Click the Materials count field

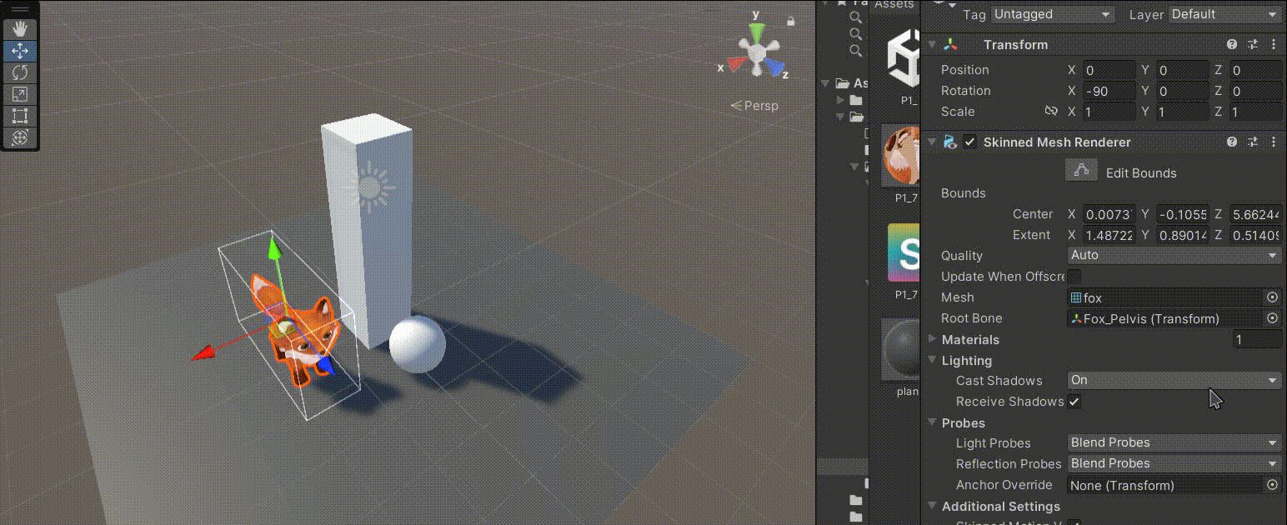1257,339
